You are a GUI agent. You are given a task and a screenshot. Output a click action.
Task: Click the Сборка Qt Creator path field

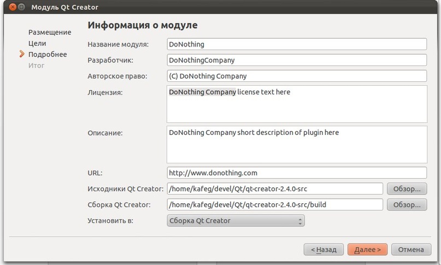[x=274, y=205]
